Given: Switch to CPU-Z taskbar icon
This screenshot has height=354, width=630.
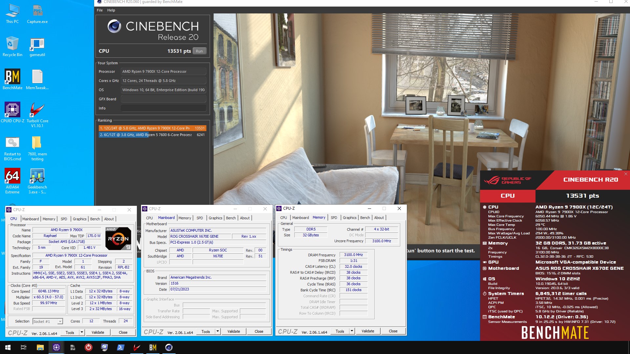Looking at the screenshot, I should pos(56,347).
